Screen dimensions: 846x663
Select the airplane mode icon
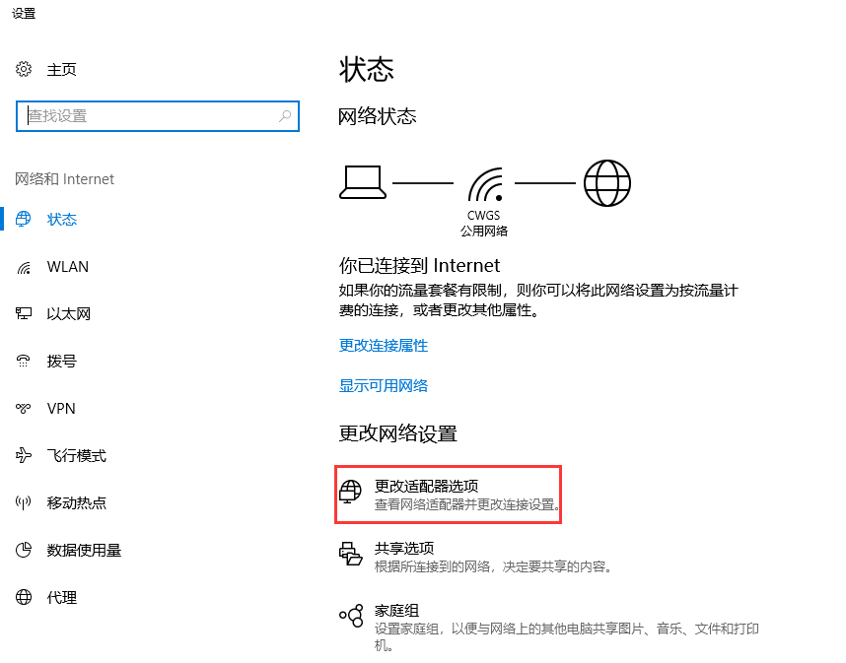click(22, 455)
